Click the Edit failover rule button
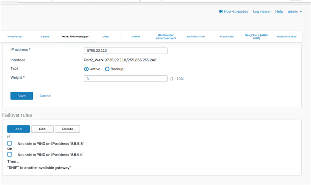 coord(42,129)
